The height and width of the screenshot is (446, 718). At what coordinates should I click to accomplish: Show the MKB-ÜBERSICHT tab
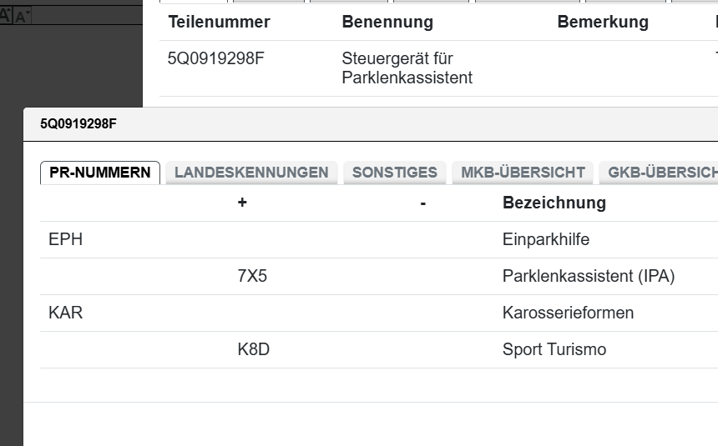[523, 173]
